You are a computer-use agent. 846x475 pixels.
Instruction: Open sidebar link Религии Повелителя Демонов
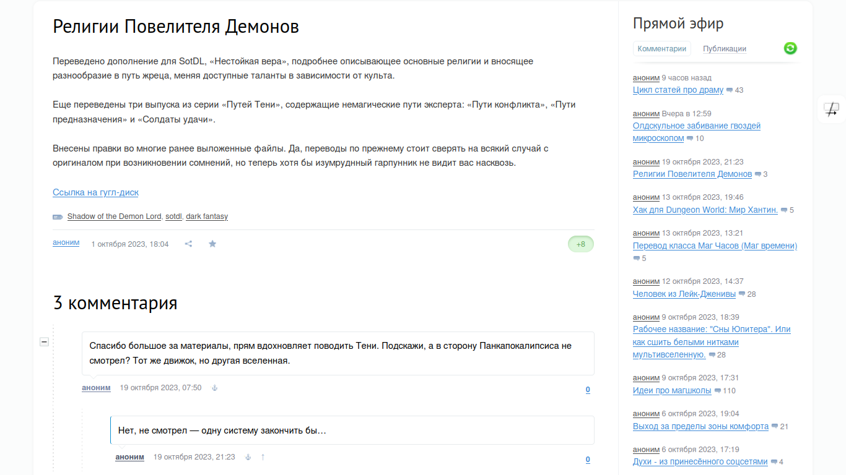tap(692, 174)
